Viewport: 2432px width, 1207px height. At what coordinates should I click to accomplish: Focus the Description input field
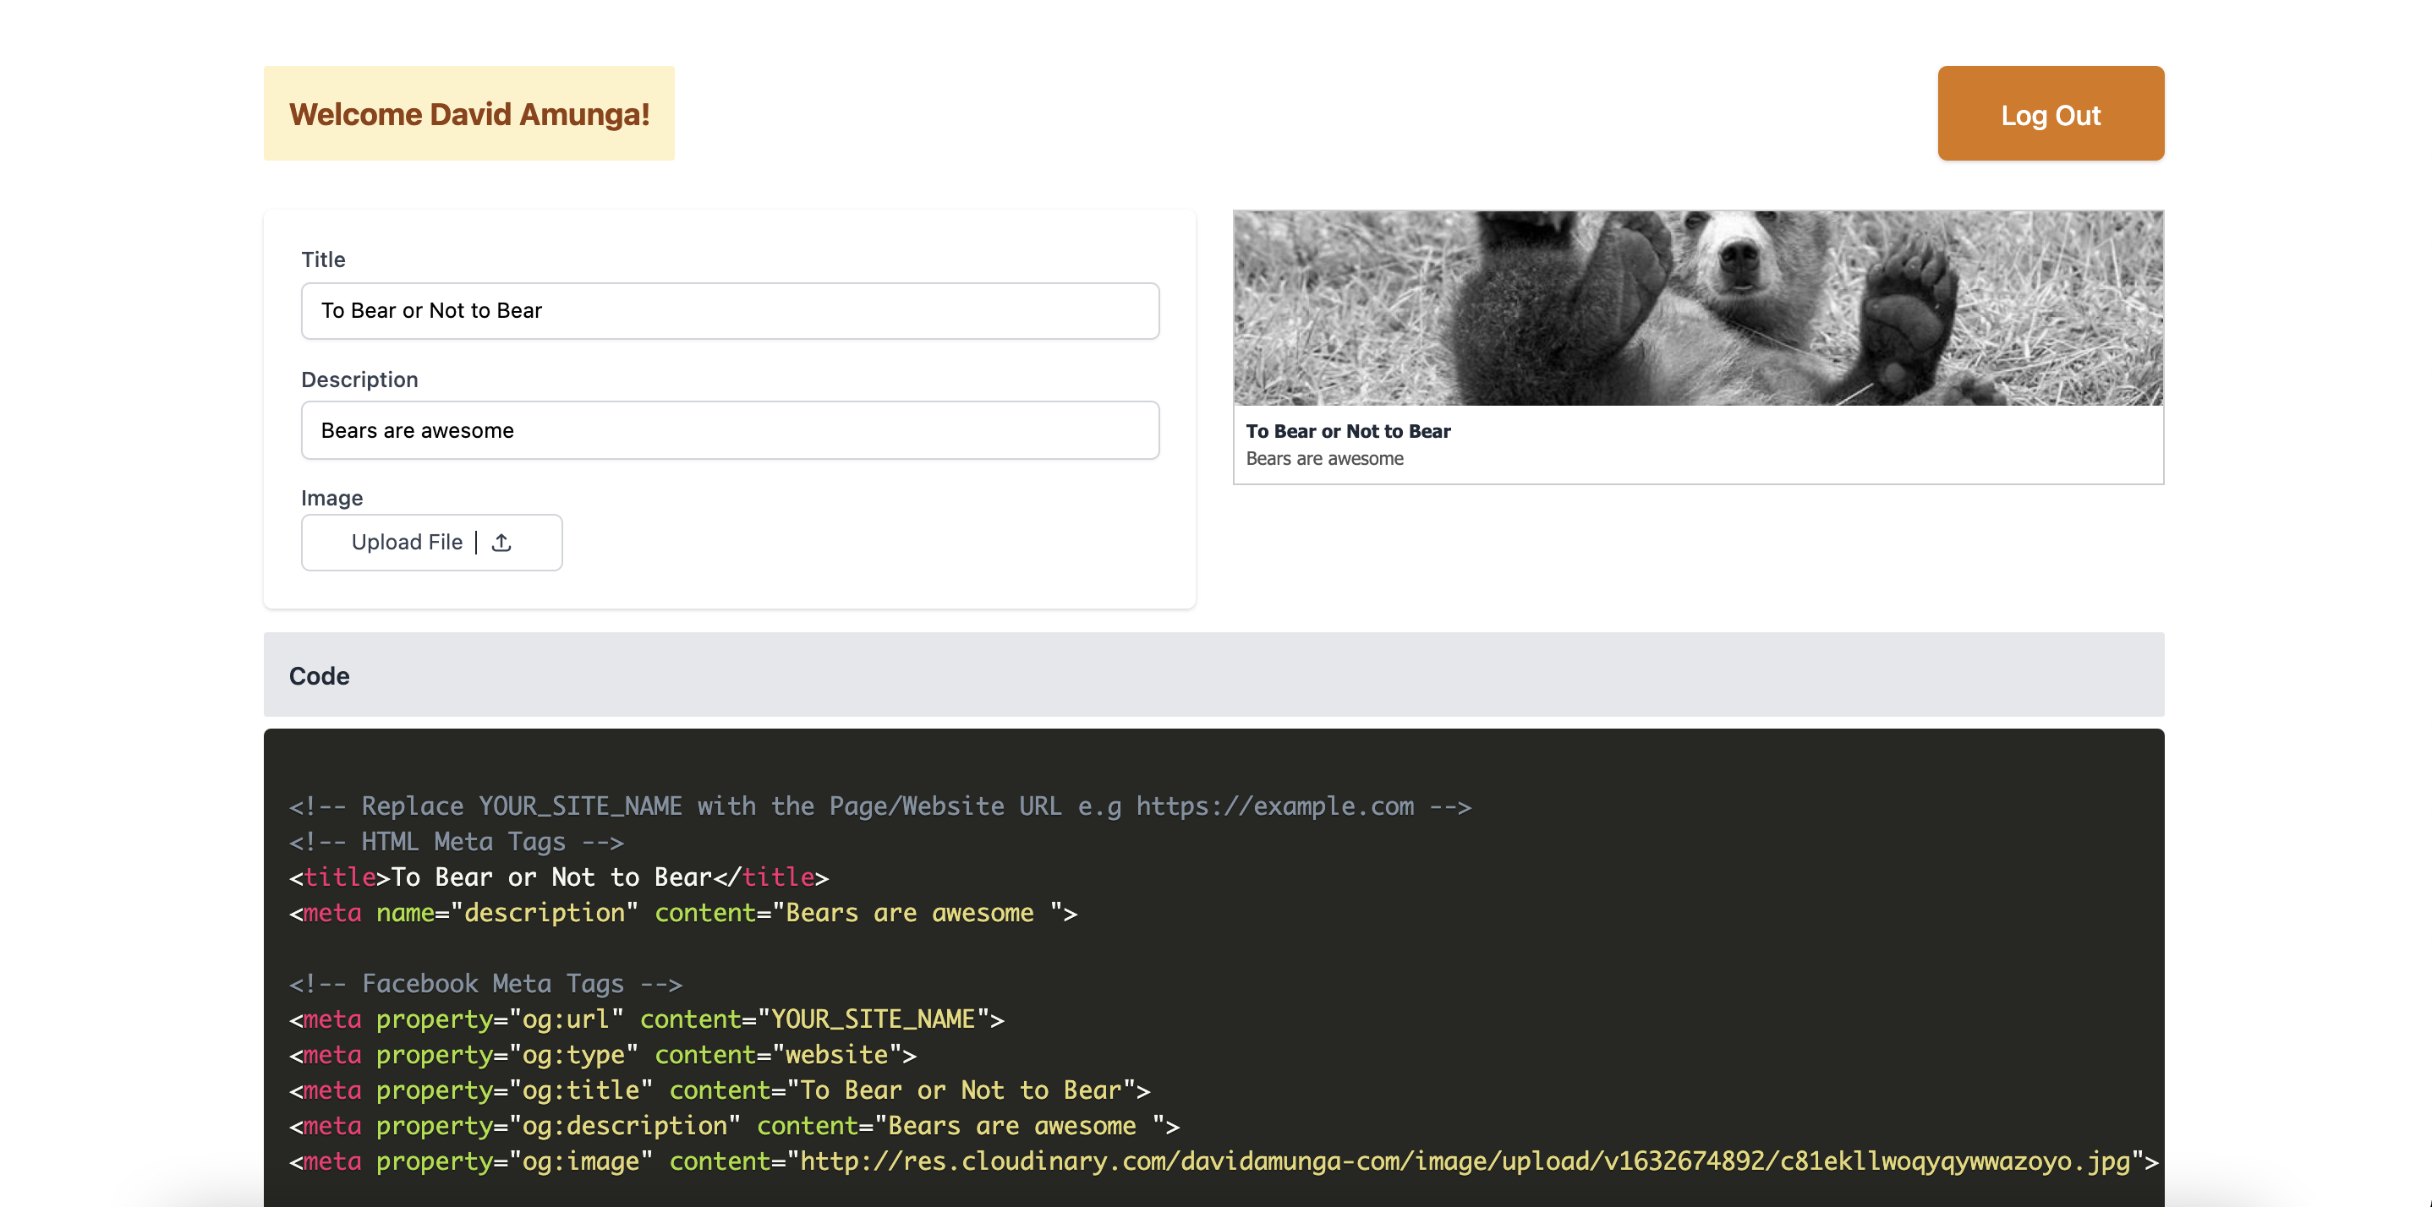coord(729,430)
